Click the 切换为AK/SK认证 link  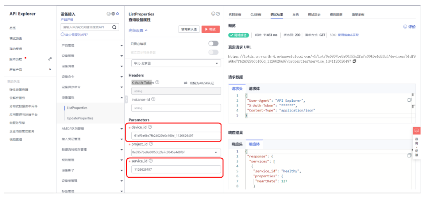click(202, 83)
